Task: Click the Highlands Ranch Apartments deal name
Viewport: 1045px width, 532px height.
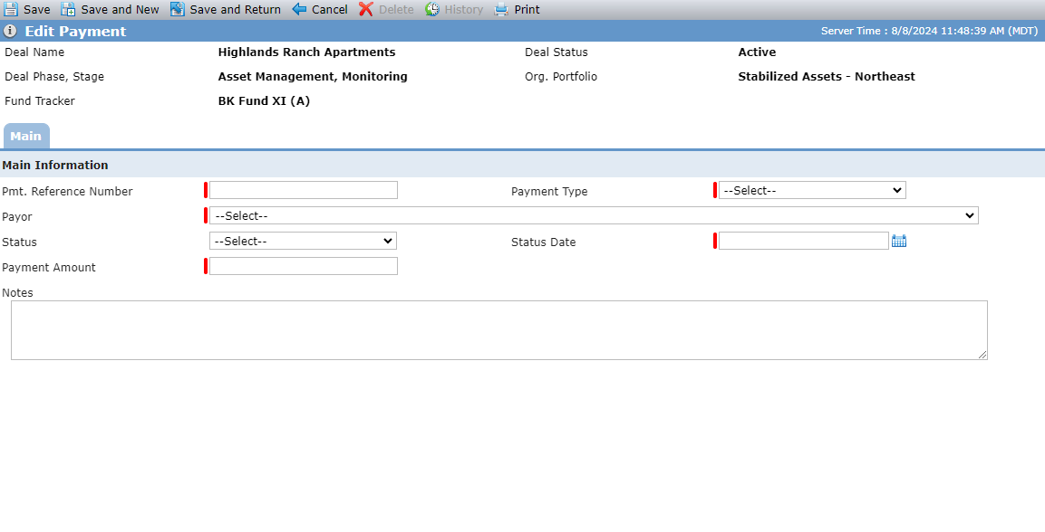Action: [x=306, y=52]
